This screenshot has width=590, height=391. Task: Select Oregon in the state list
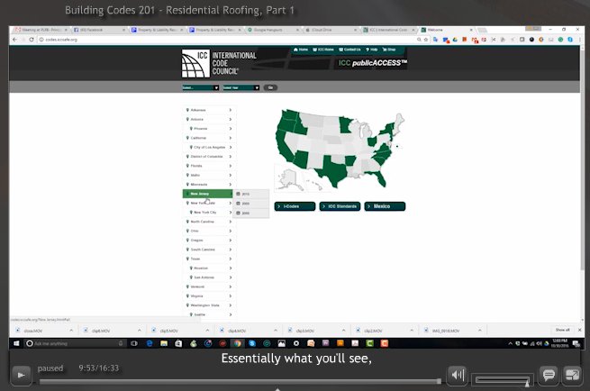tap(209, 240)
